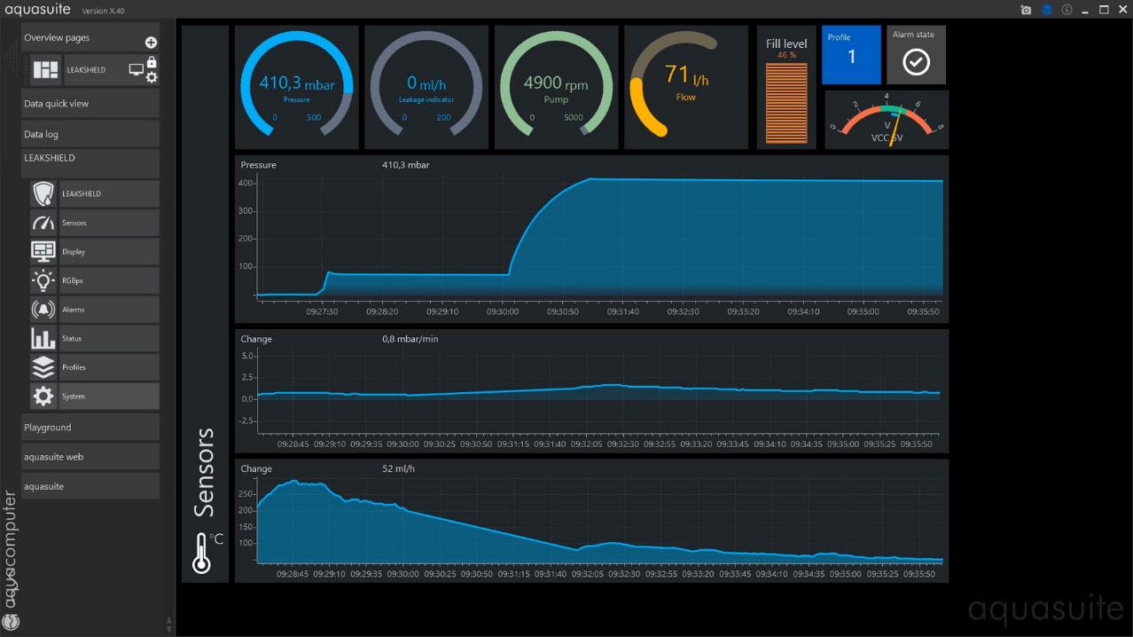
Task: Expand the Playground section
Action: (90, 427)
